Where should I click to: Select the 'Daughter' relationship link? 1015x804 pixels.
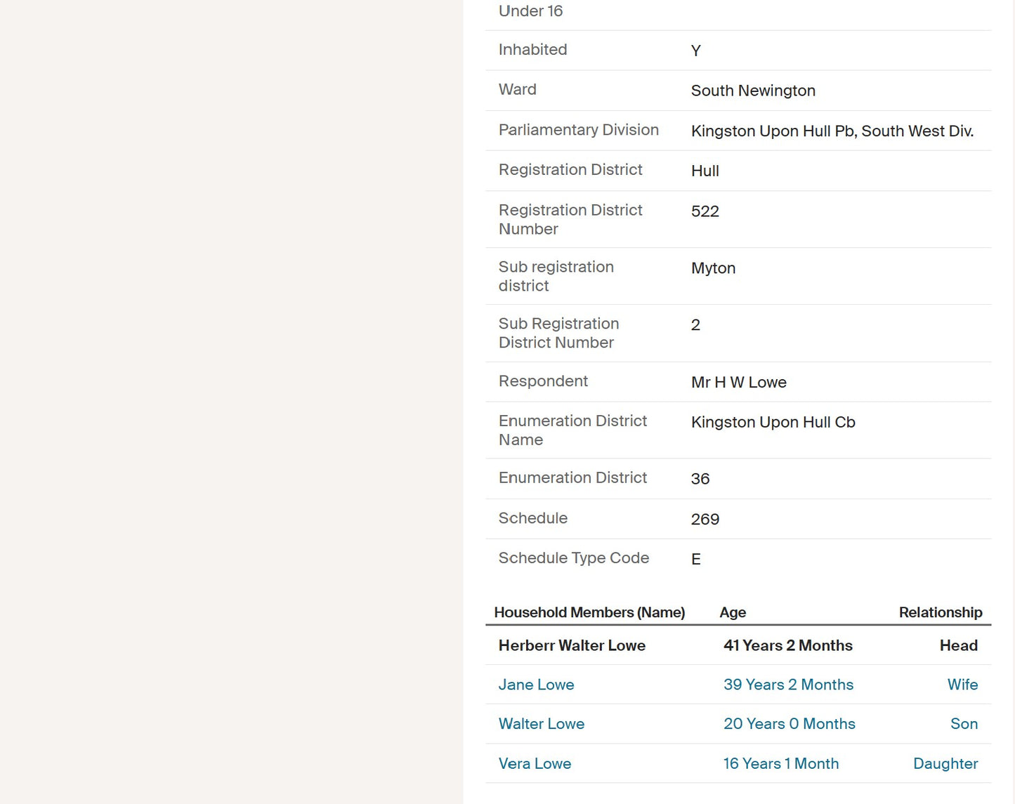(x=945, y=763)
